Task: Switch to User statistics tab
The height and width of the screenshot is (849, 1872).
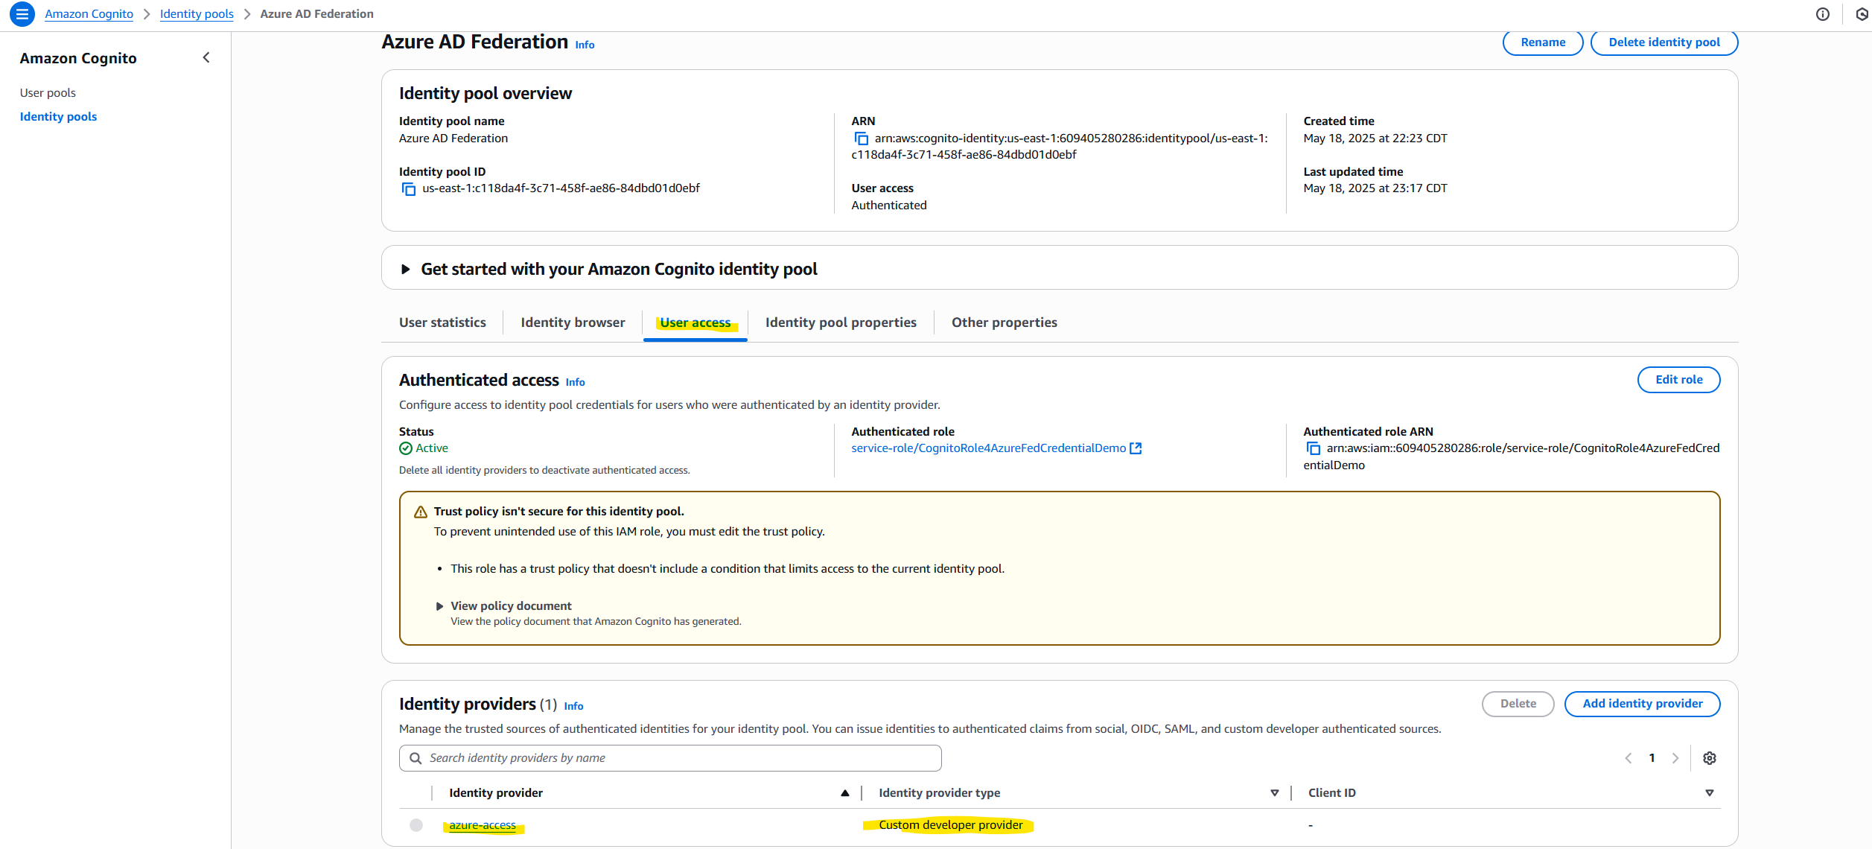Action: [442, 322]
